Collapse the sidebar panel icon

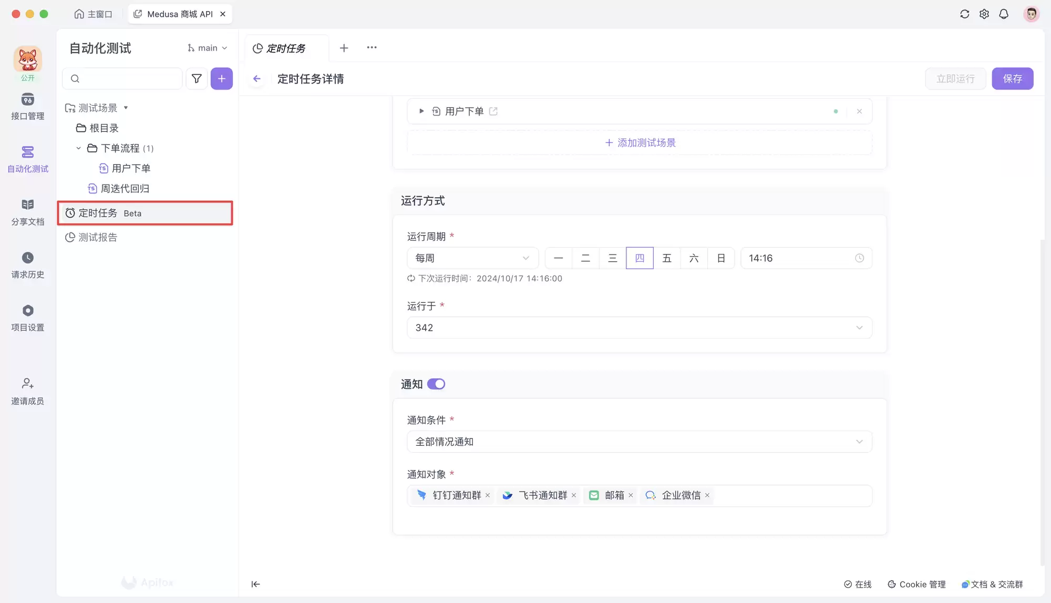click(255, 584)
